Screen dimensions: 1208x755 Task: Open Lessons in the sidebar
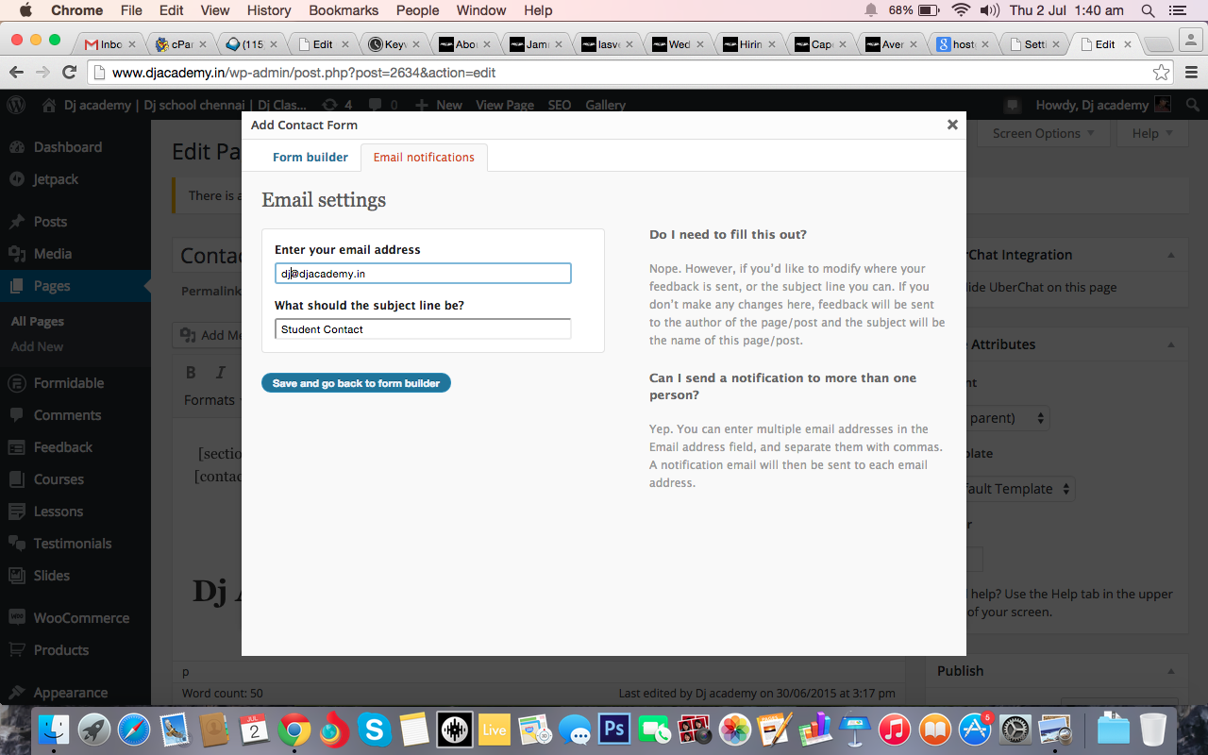[59, 512]
